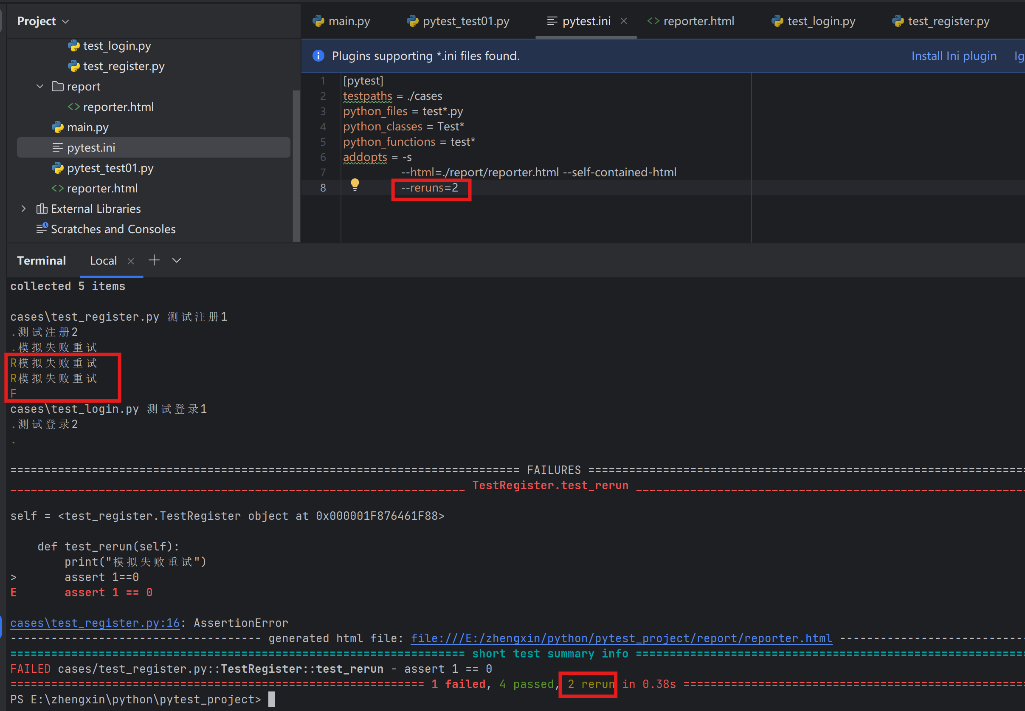Collapse the report folder
Image resolution: width=1025 pixels, height=711 pixels.
(40, 86)
